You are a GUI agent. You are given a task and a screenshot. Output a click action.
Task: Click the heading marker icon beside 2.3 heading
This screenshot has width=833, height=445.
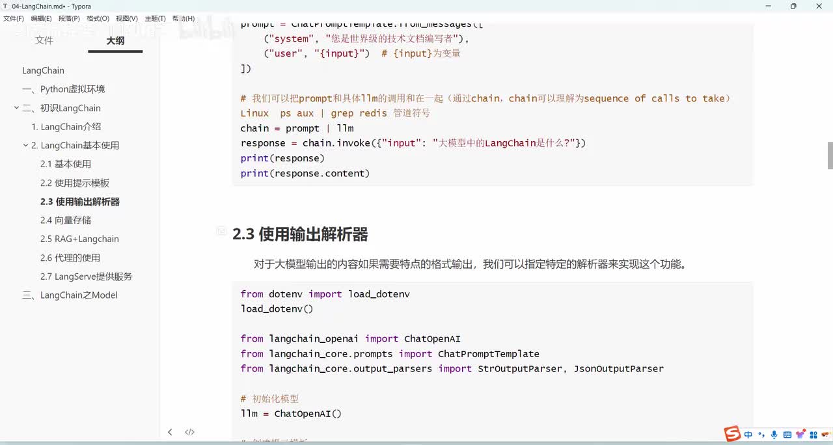pos(221,231)
